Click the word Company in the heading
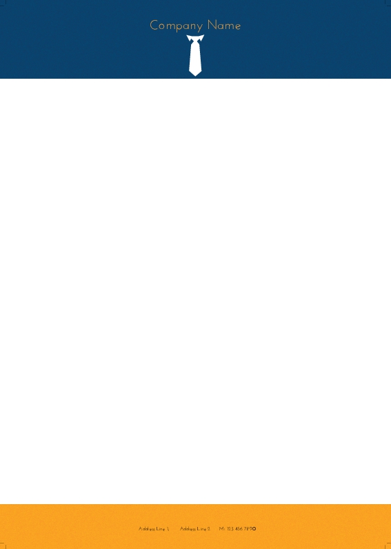Viewport: 391px width, 549px height. pyautogui.click(x=177, y=26)
